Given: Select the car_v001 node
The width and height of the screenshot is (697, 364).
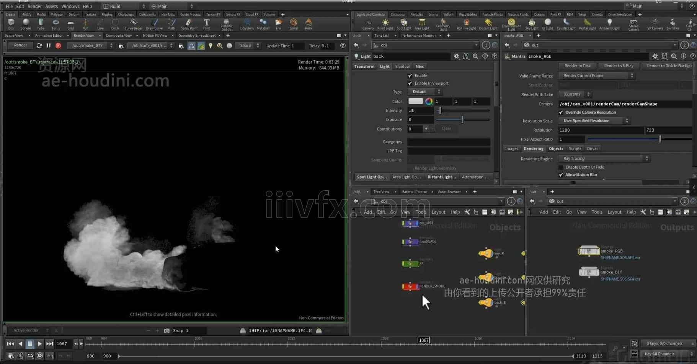Looking at the screenshot, I should tap(410, 223).
